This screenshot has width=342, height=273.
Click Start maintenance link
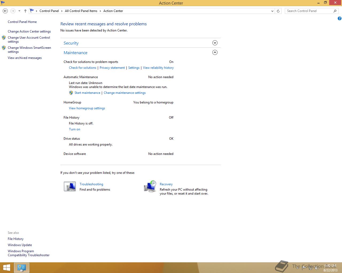pos(87,93)
